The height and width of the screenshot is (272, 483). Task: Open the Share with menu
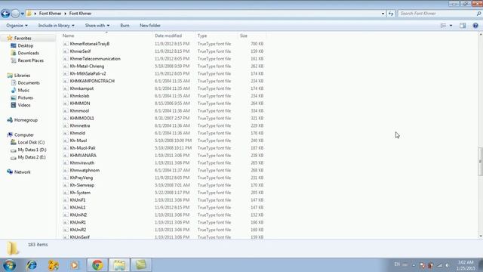97,26
